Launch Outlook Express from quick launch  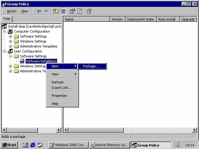pos(40,145)
